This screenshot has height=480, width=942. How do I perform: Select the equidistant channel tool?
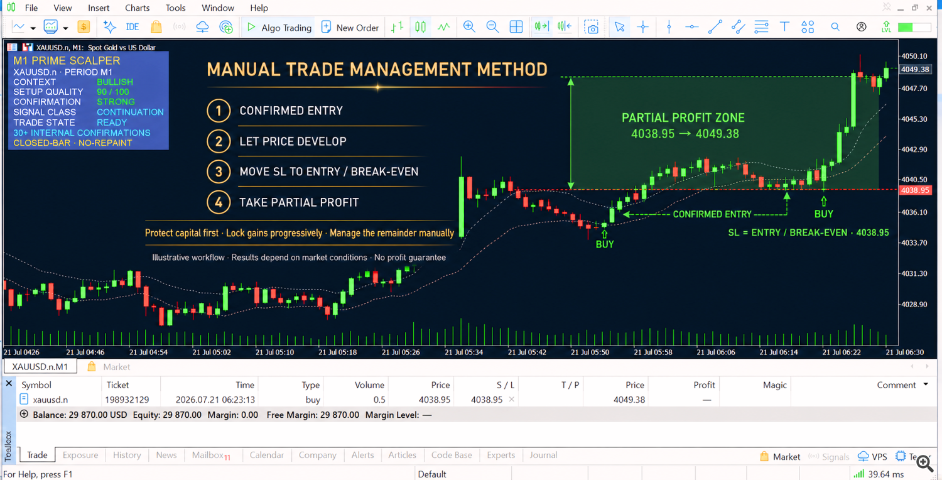[x=739, y=27]
